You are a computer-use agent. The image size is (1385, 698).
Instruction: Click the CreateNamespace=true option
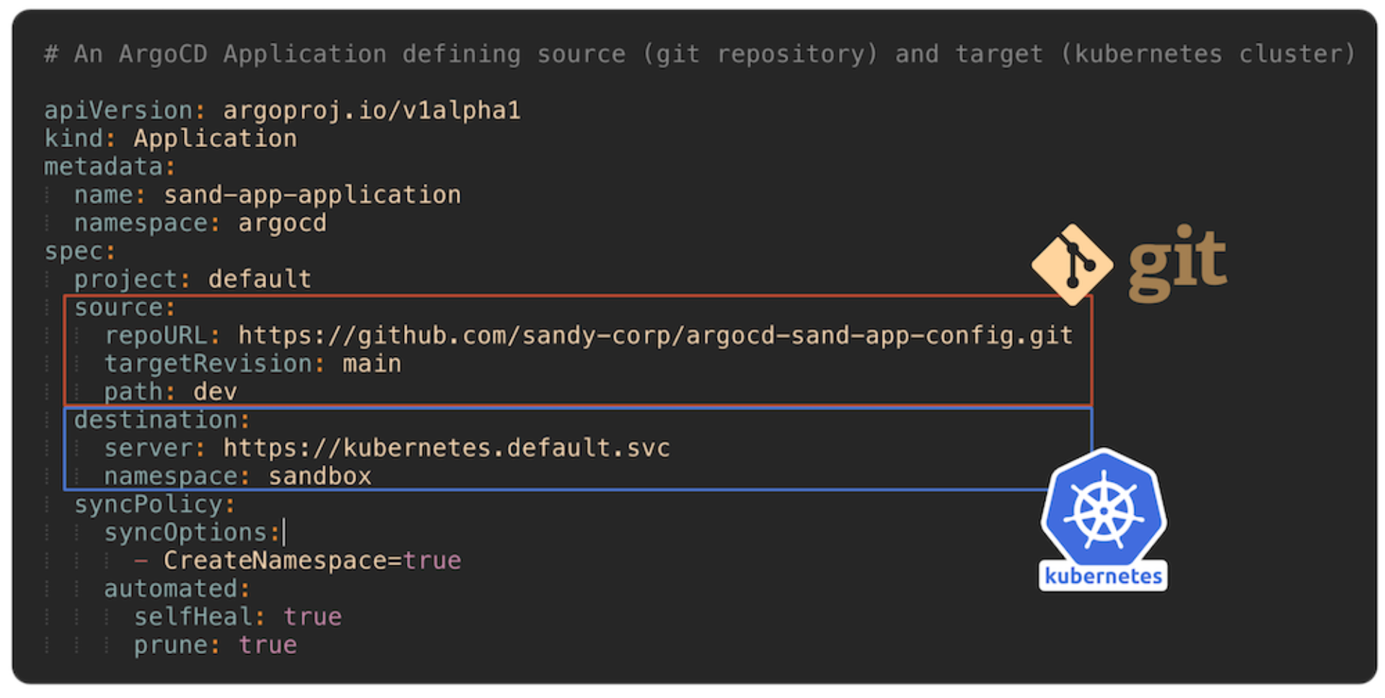point(312,560)
